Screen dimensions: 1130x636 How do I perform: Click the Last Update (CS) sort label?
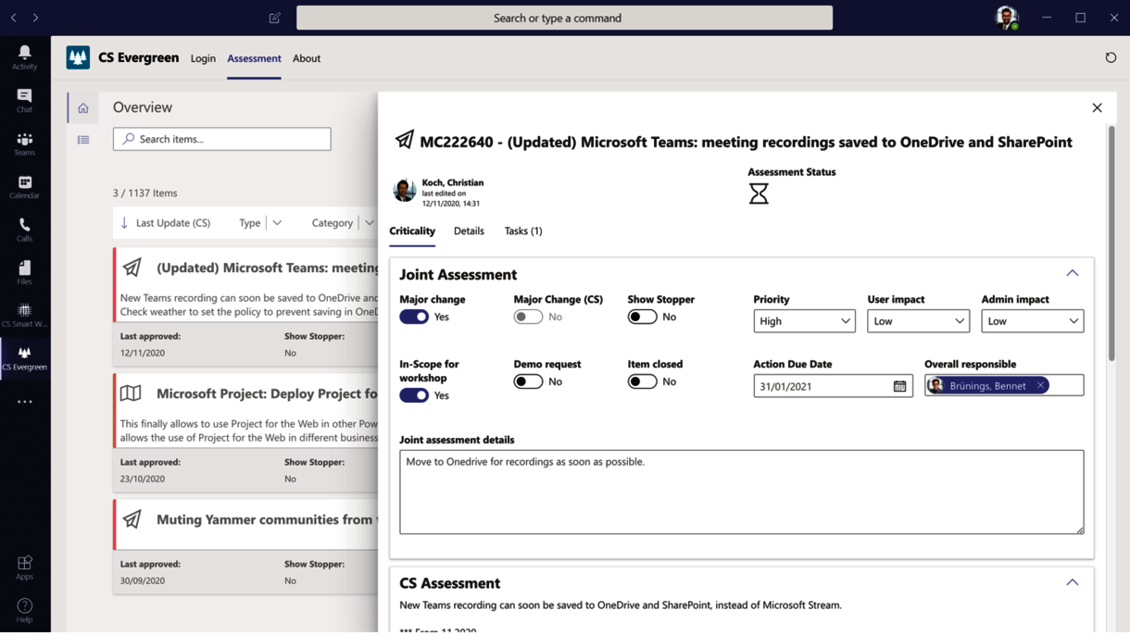[x=173, y=223]
